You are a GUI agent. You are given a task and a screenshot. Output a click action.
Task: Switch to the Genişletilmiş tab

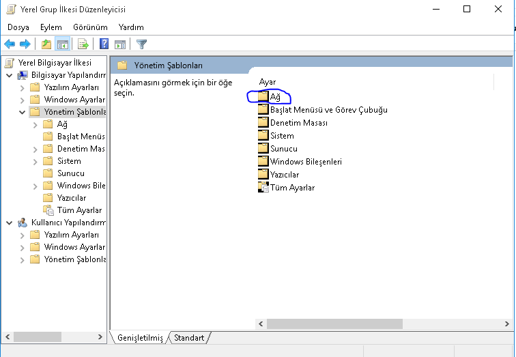coord(140,338)
